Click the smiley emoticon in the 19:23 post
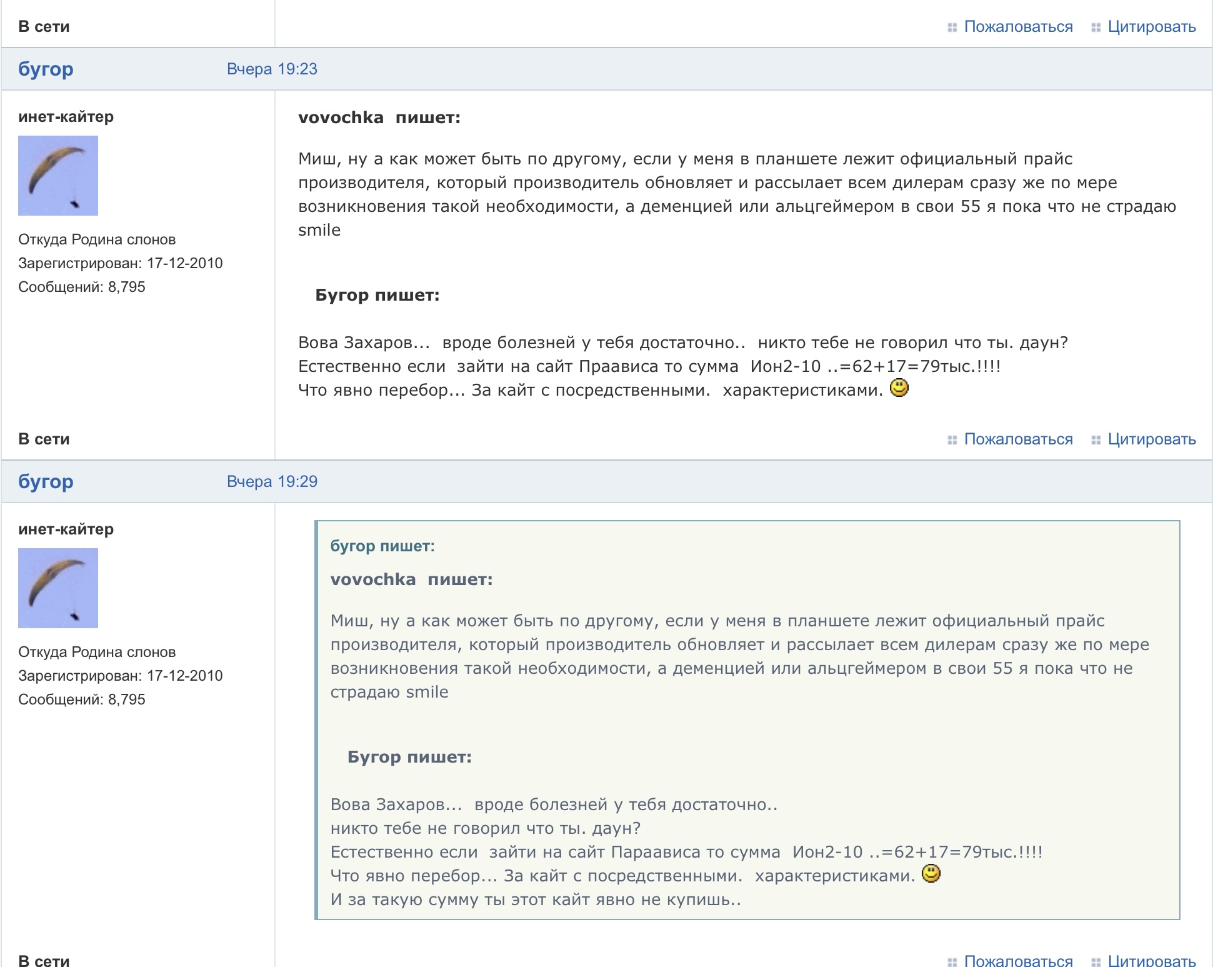 899,388
